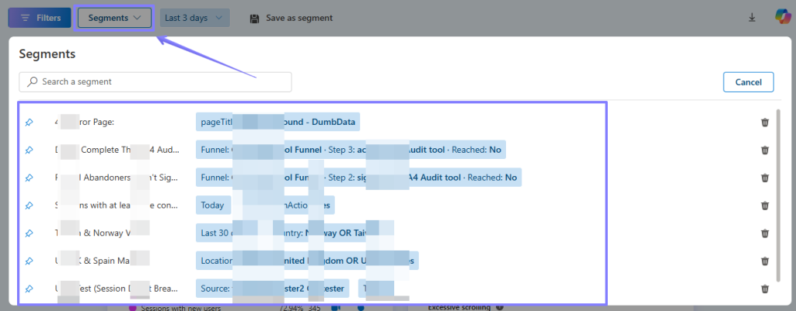Click the Search a segment field

pyautogui.click(x=155, y=82)
